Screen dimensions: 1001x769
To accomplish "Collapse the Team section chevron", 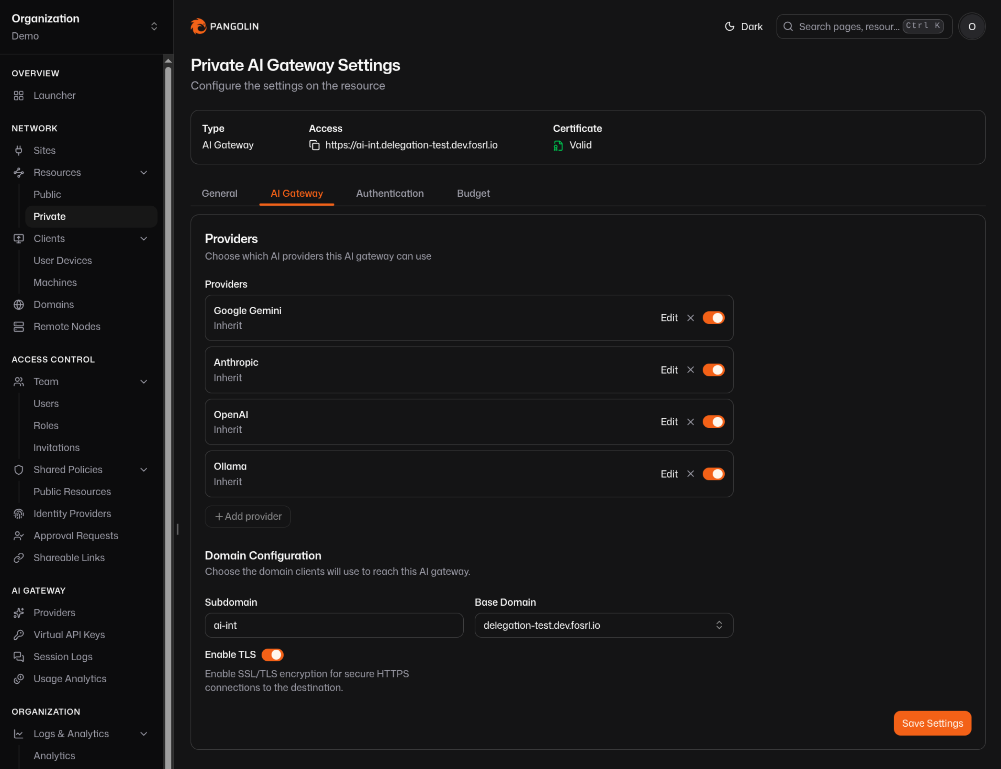I will click(144, 381).
